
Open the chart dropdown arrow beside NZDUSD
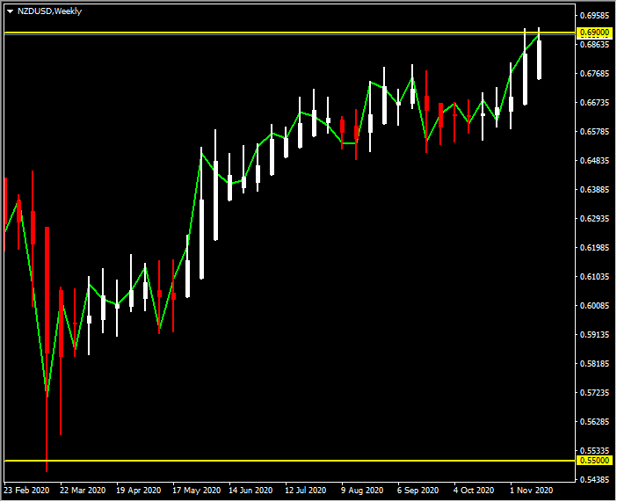[10, 11]
